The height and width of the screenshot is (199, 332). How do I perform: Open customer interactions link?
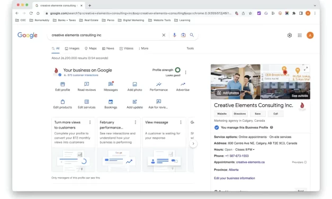[83, 75]
